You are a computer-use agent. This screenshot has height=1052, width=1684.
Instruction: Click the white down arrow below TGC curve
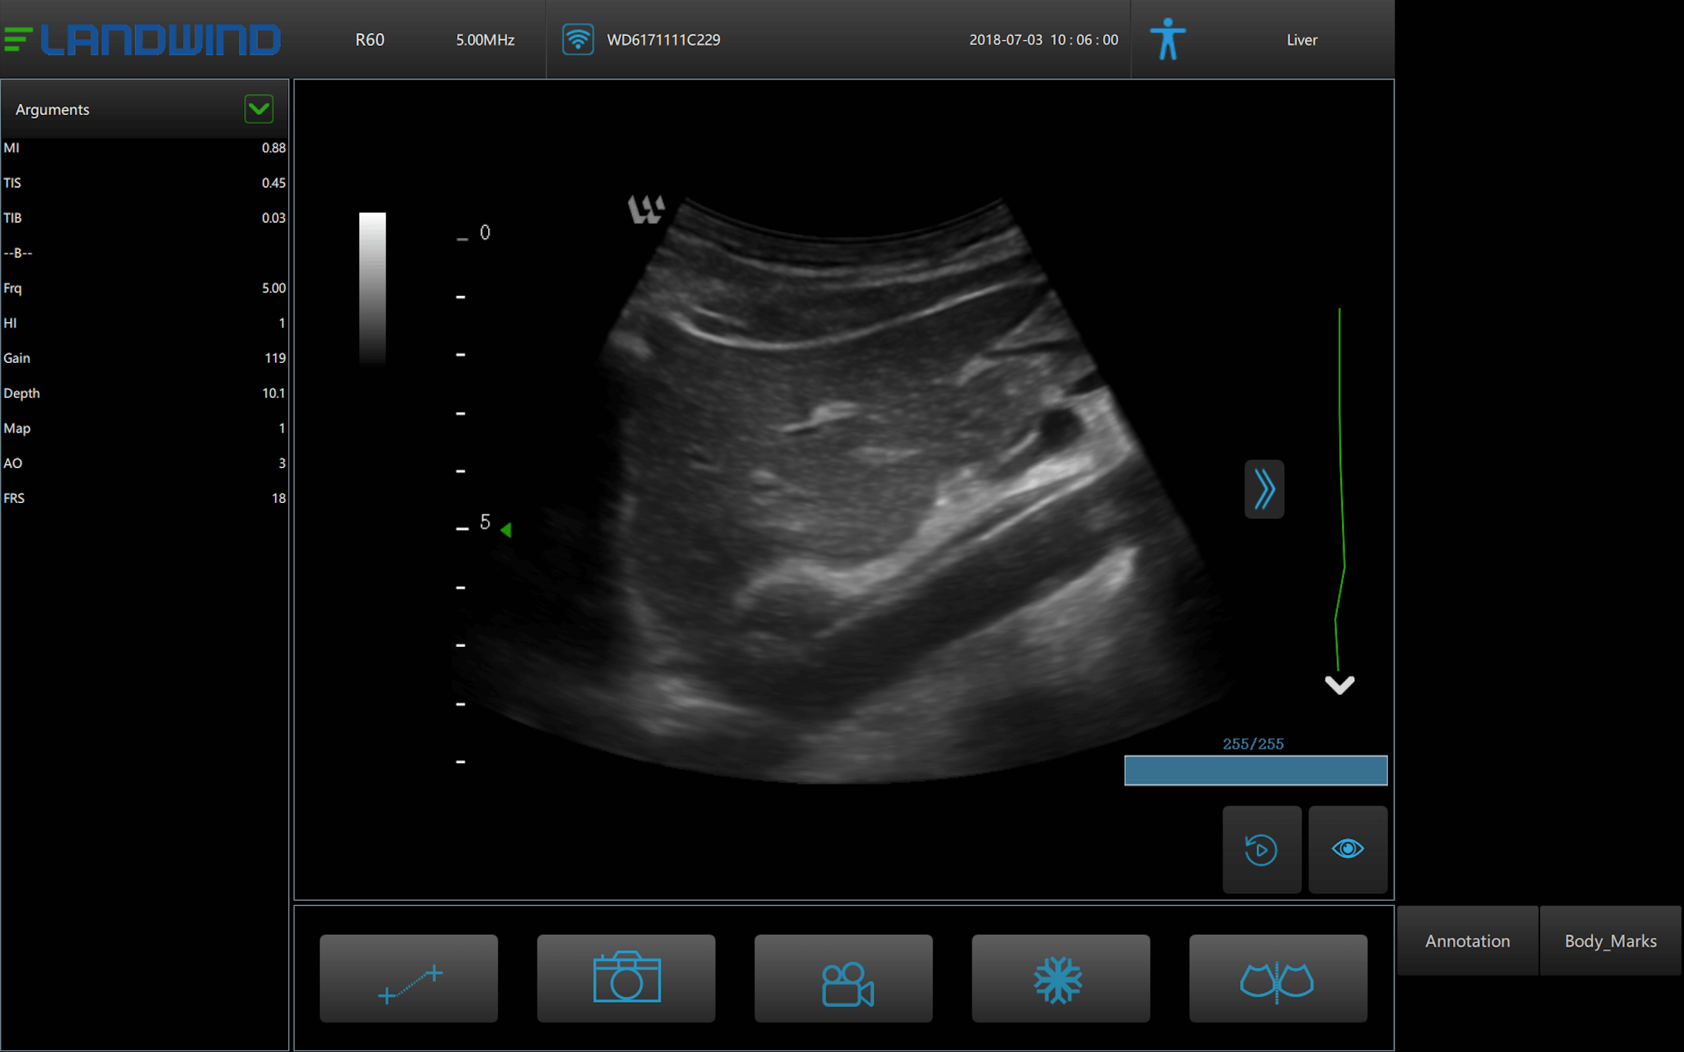point(1339,684)
